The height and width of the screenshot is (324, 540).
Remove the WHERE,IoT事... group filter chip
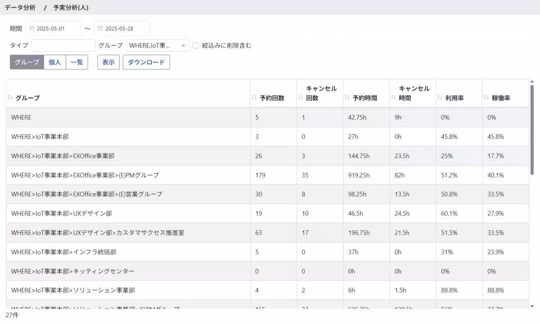click(x=183, y=45)
